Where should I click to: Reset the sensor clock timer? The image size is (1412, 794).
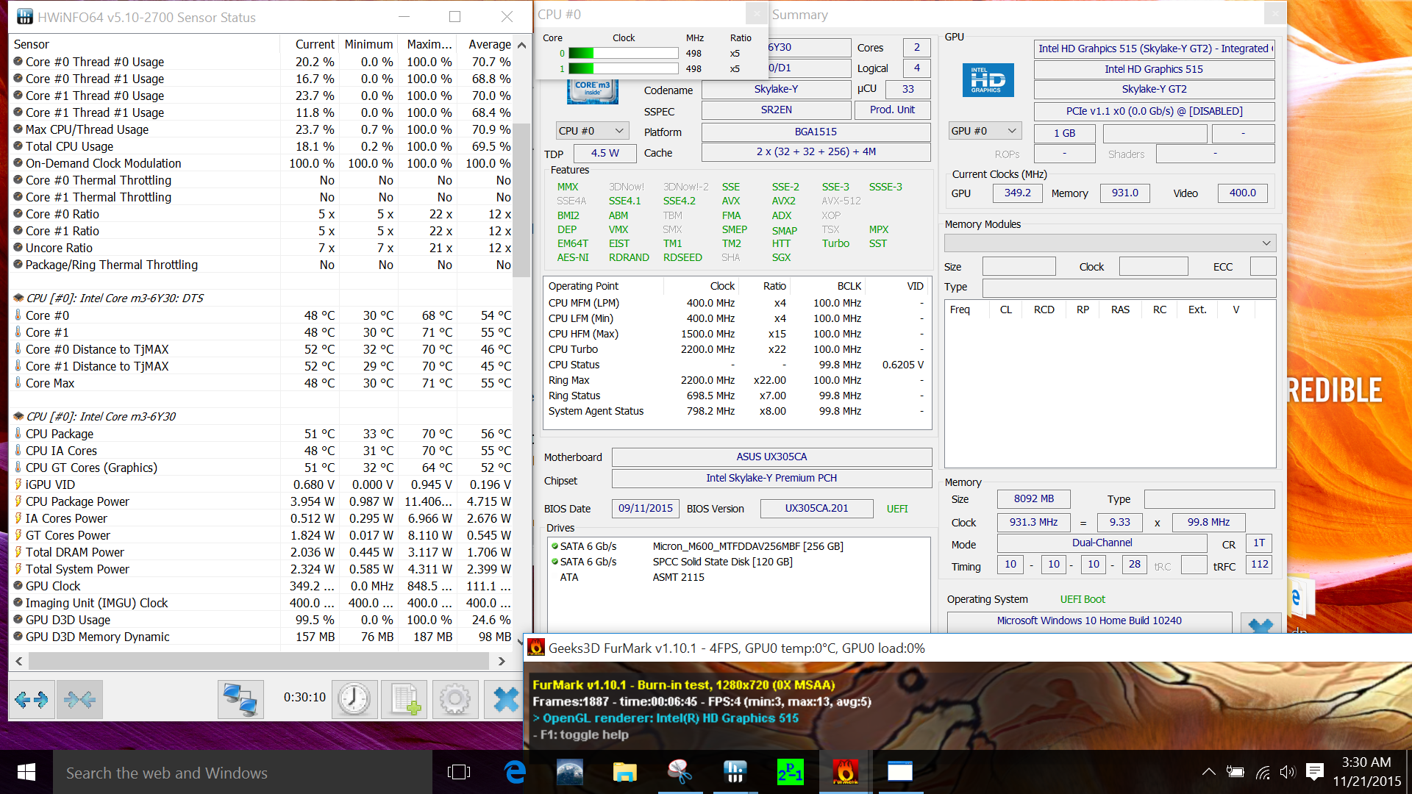point(354,699)
